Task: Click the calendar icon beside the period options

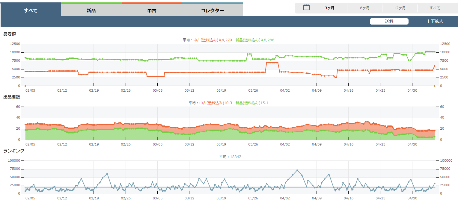Action: 306,7
